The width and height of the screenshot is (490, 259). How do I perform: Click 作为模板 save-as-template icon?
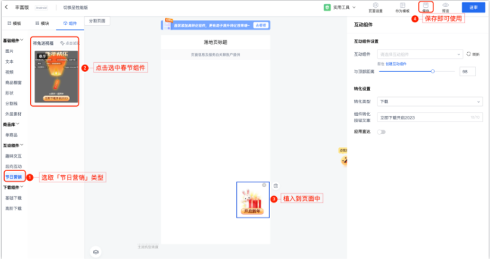(403, 7)
